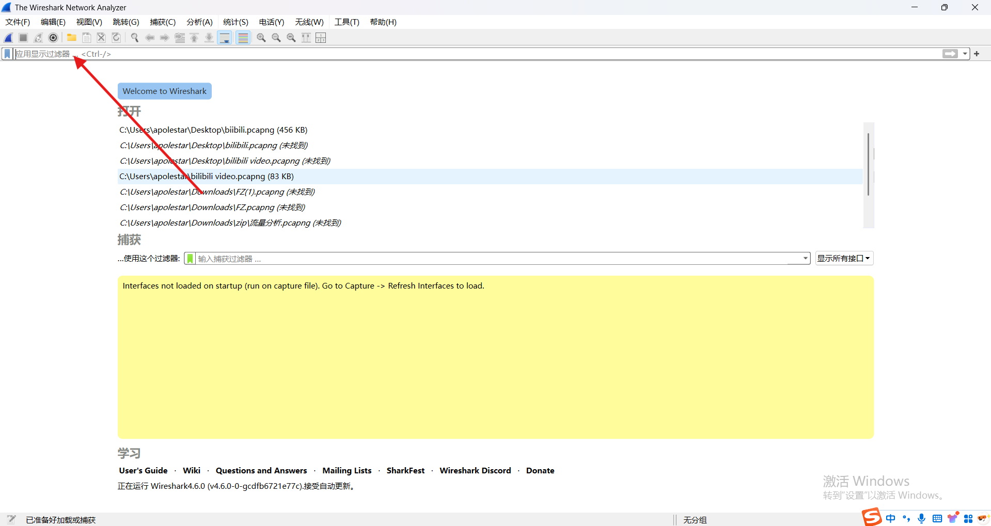Open the 无线(W) menu
This screenshot has height=526, width=991.
tap(309, 22)
